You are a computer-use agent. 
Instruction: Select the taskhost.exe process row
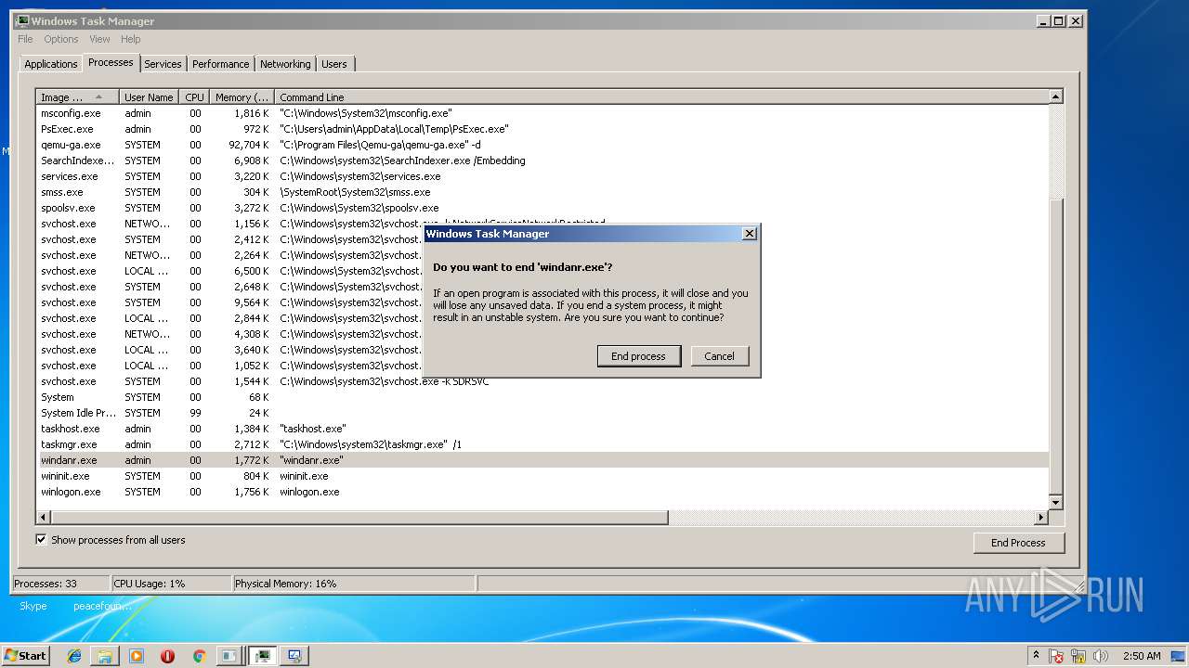click(542, 429)
